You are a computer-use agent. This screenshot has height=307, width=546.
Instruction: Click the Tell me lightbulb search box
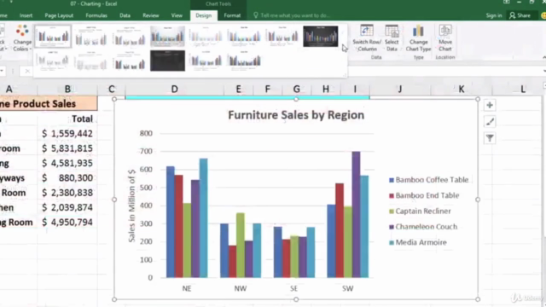[292, 15]
